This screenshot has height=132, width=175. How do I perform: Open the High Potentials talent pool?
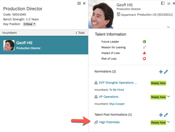[x=109, y=122]
